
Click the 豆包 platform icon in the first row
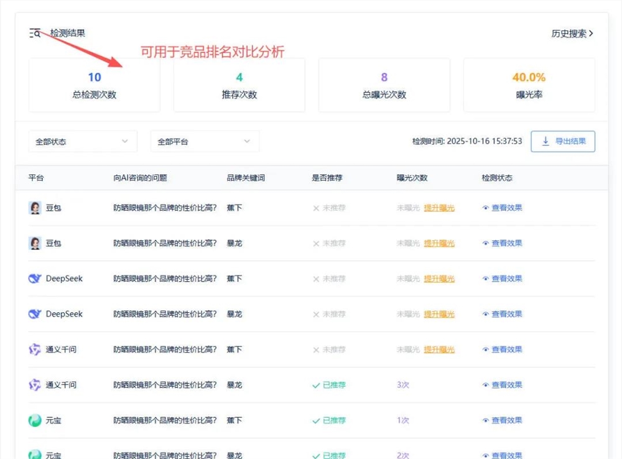click(x=35, y=208)
